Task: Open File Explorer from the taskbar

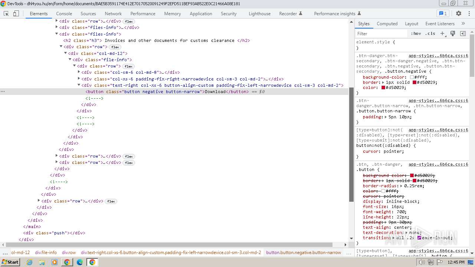Action: tap(42, 262)
